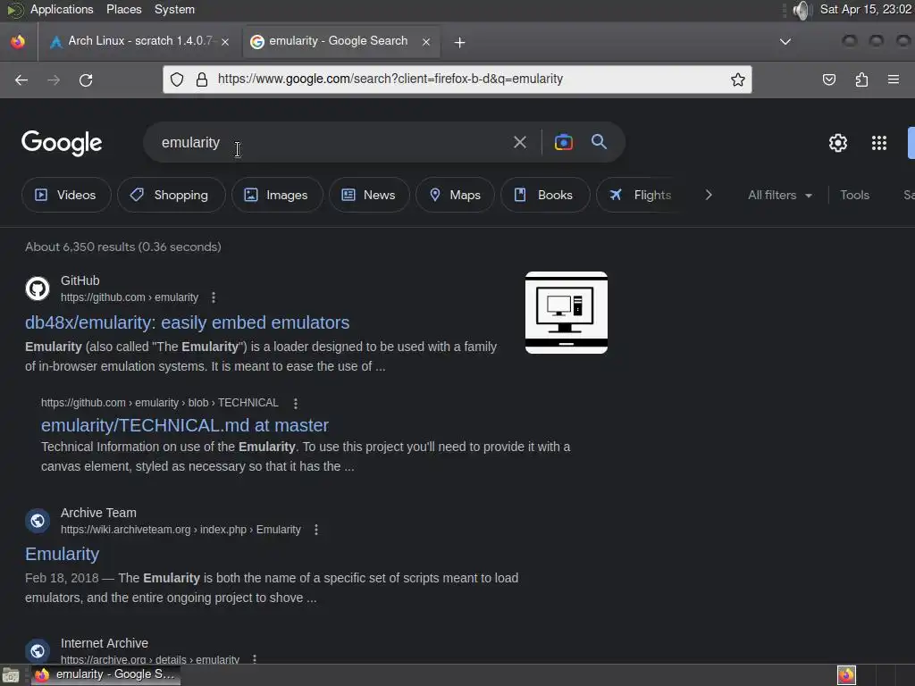Open more options for GitHub emularity result
The height and width of the screenshot is (686, 915).
214,297
